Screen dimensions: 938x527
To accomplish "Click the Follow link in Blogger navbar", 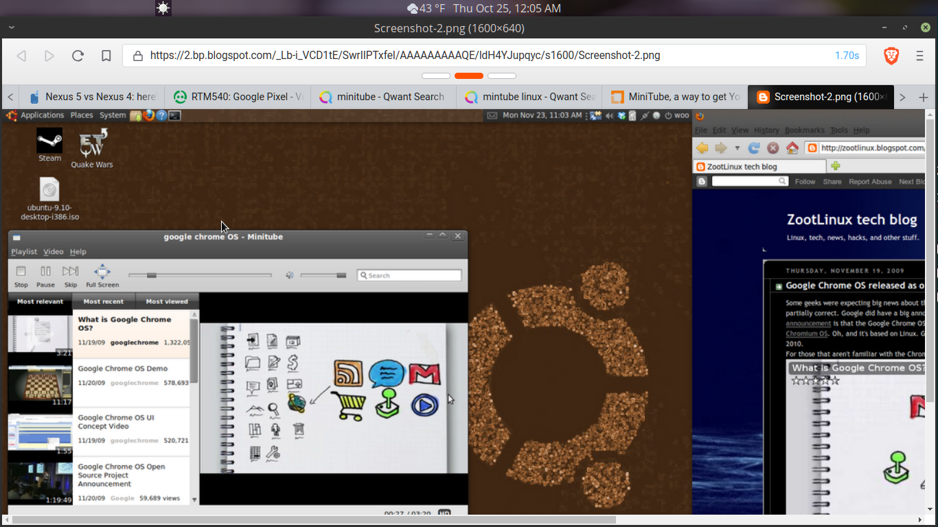I will click(805, 182).
